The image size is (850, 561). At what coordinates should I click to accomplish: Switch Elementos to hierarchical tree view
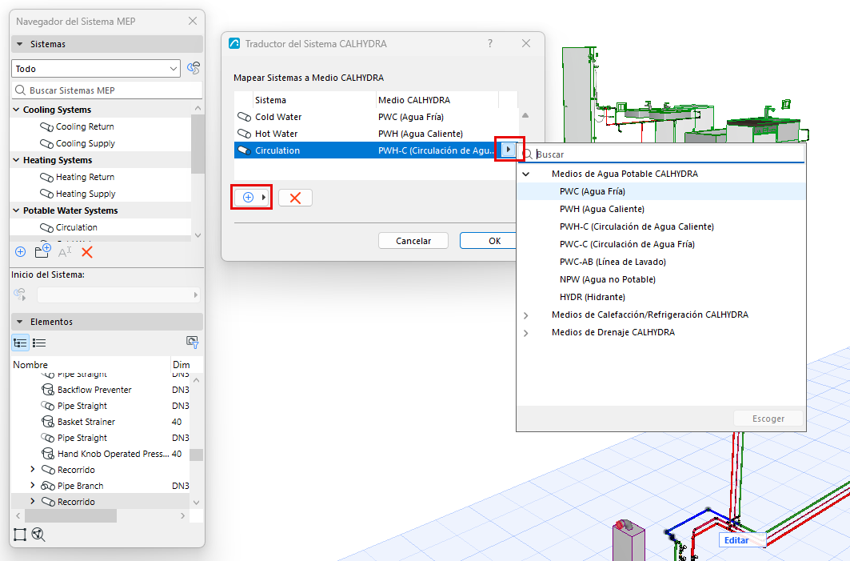click(21, 343)
